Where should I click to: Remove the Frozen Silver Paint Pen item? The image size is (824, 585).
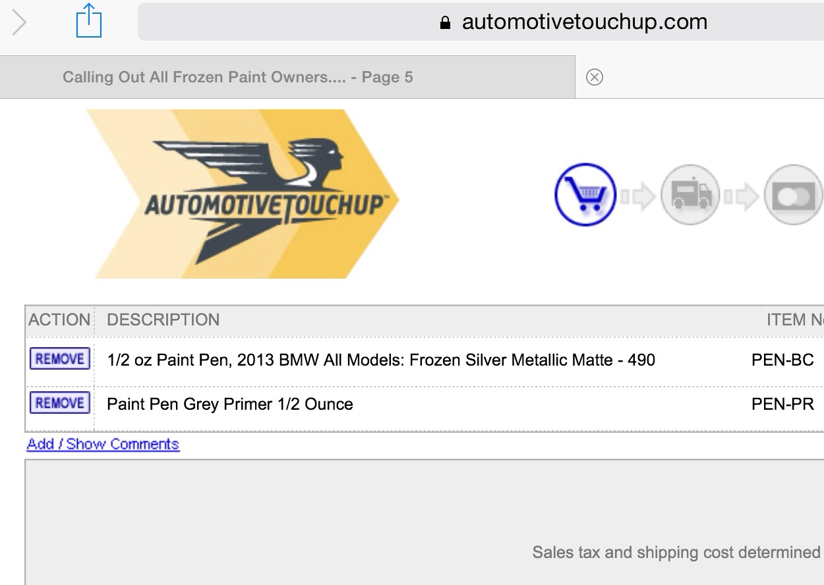coord(60,359)
